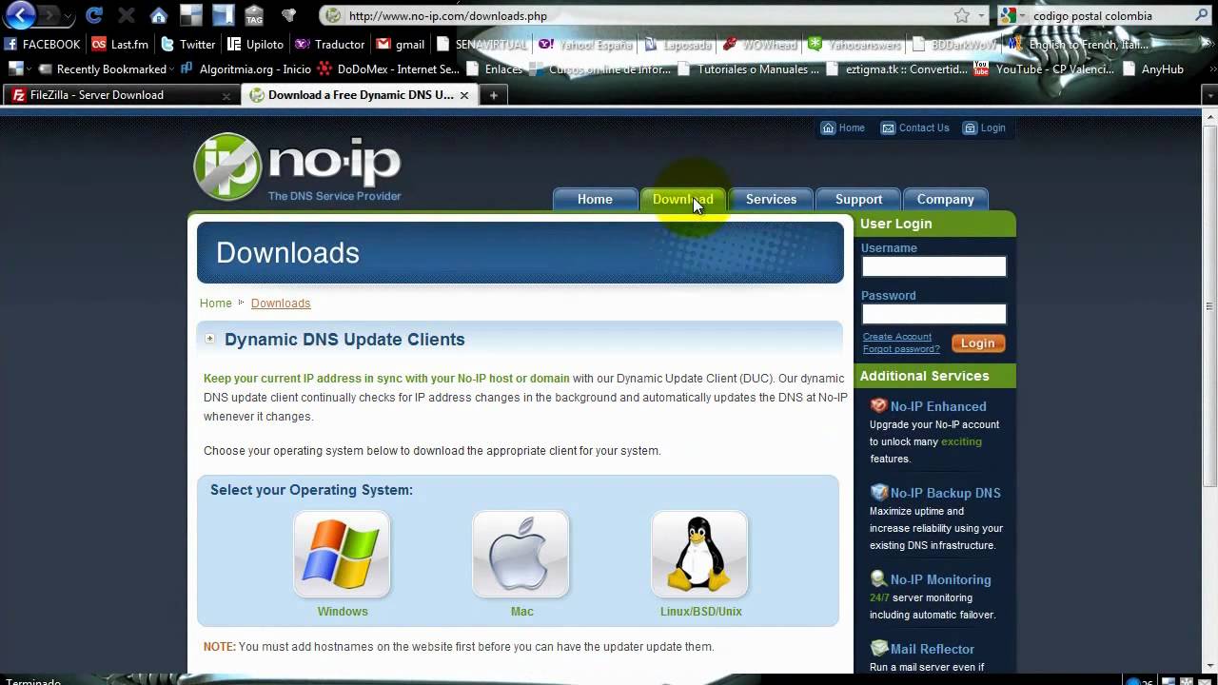Viewport: 1218px width, 685px height.
Task: Click the Home breadcrumb link
Action: 215,303
